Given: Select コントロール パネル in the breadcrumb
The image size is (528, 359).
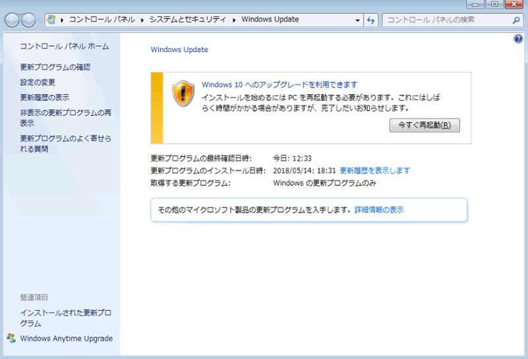Looking at the screenshot, I should 102,20.
